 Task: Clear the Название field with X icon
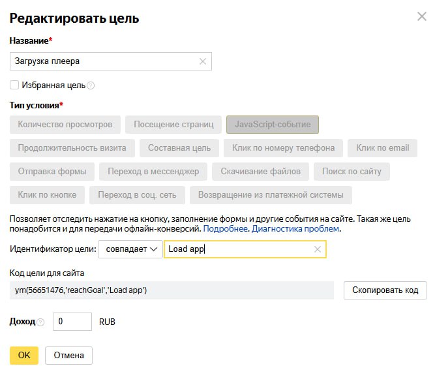pos(203,61)
